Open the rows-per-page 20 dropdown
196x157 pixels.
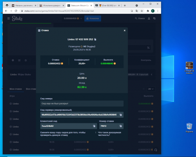click(x=151, y=89)
